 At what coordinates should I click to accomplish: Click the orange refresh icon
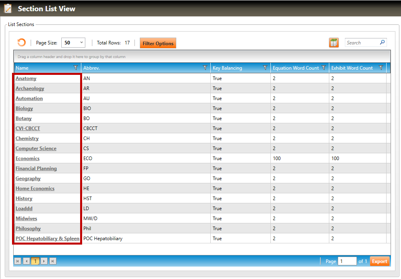tap(21, 42)
